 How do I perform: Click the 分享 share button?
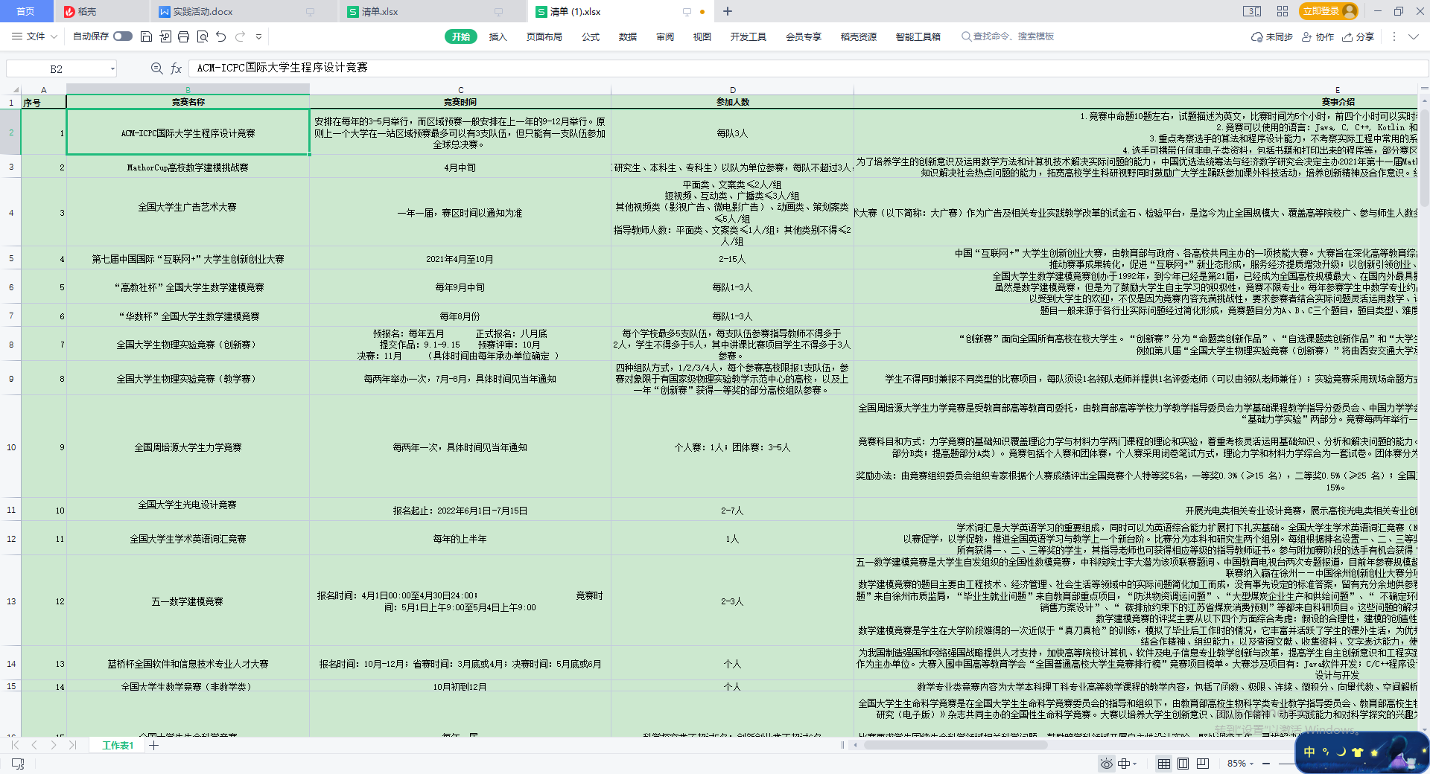tap(1358, 36)
